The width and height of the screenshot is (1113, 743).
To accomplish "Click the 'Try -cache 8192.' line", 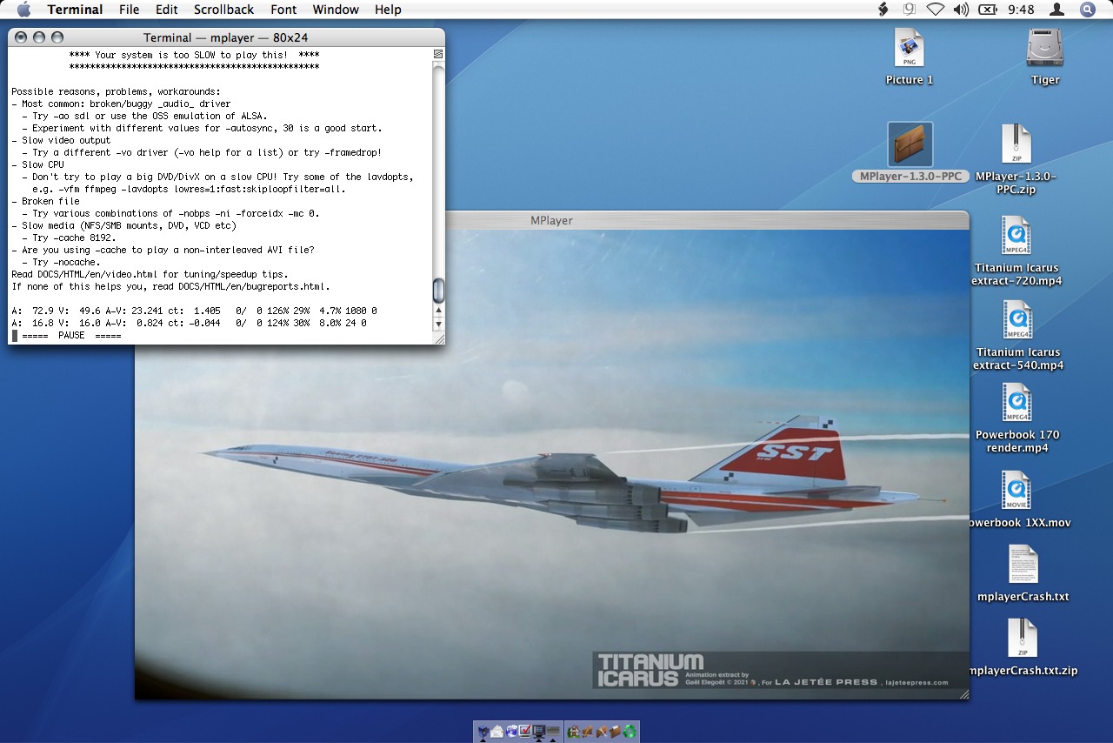I will 69,238.
